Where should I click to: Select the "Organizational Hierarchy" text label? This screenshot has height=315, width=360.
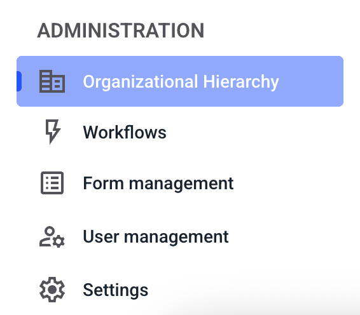tap(181, 82)
